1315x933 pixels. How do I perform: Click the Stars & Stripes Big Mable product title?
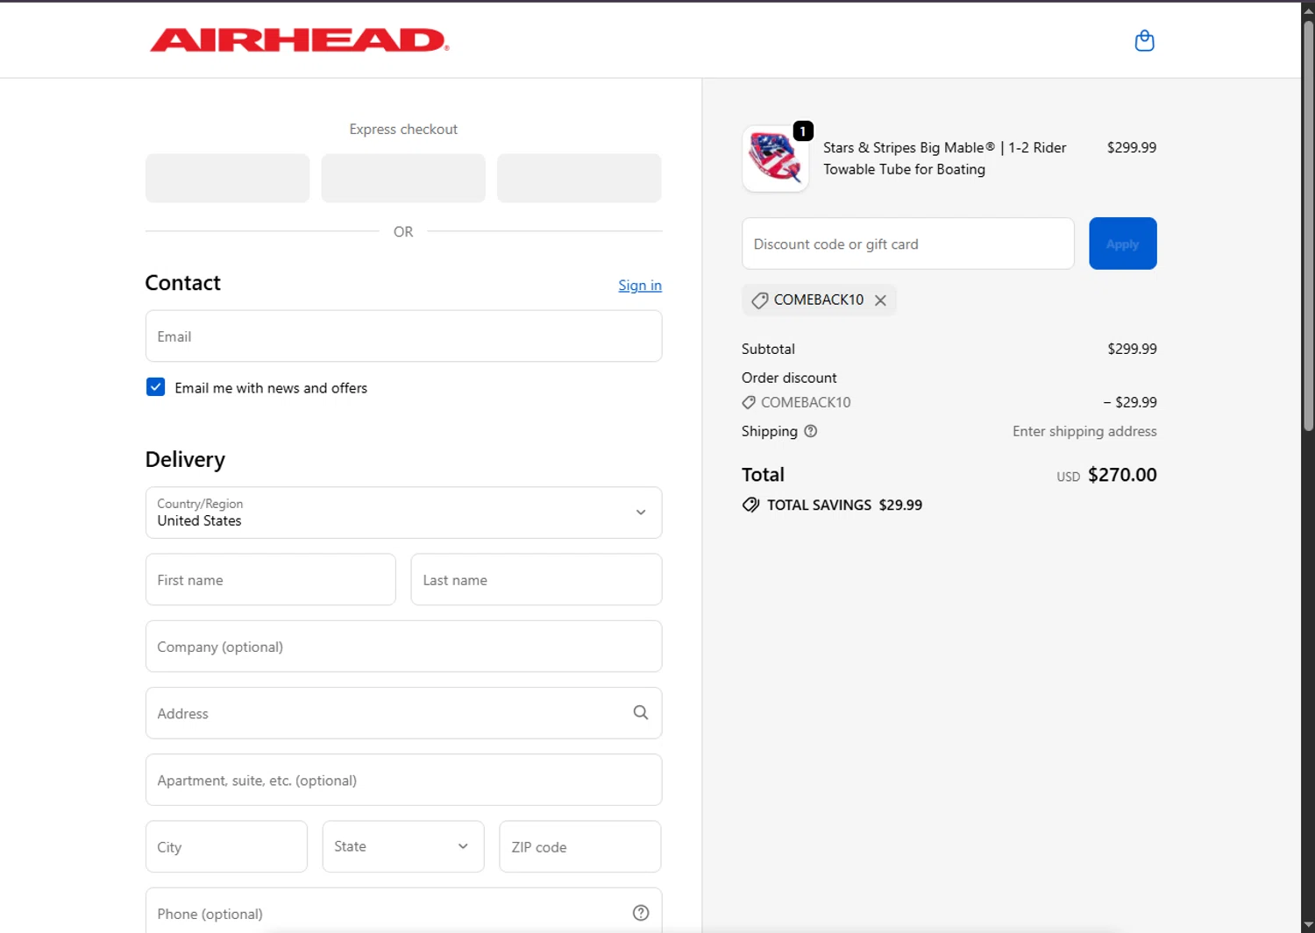pos(945,159)
